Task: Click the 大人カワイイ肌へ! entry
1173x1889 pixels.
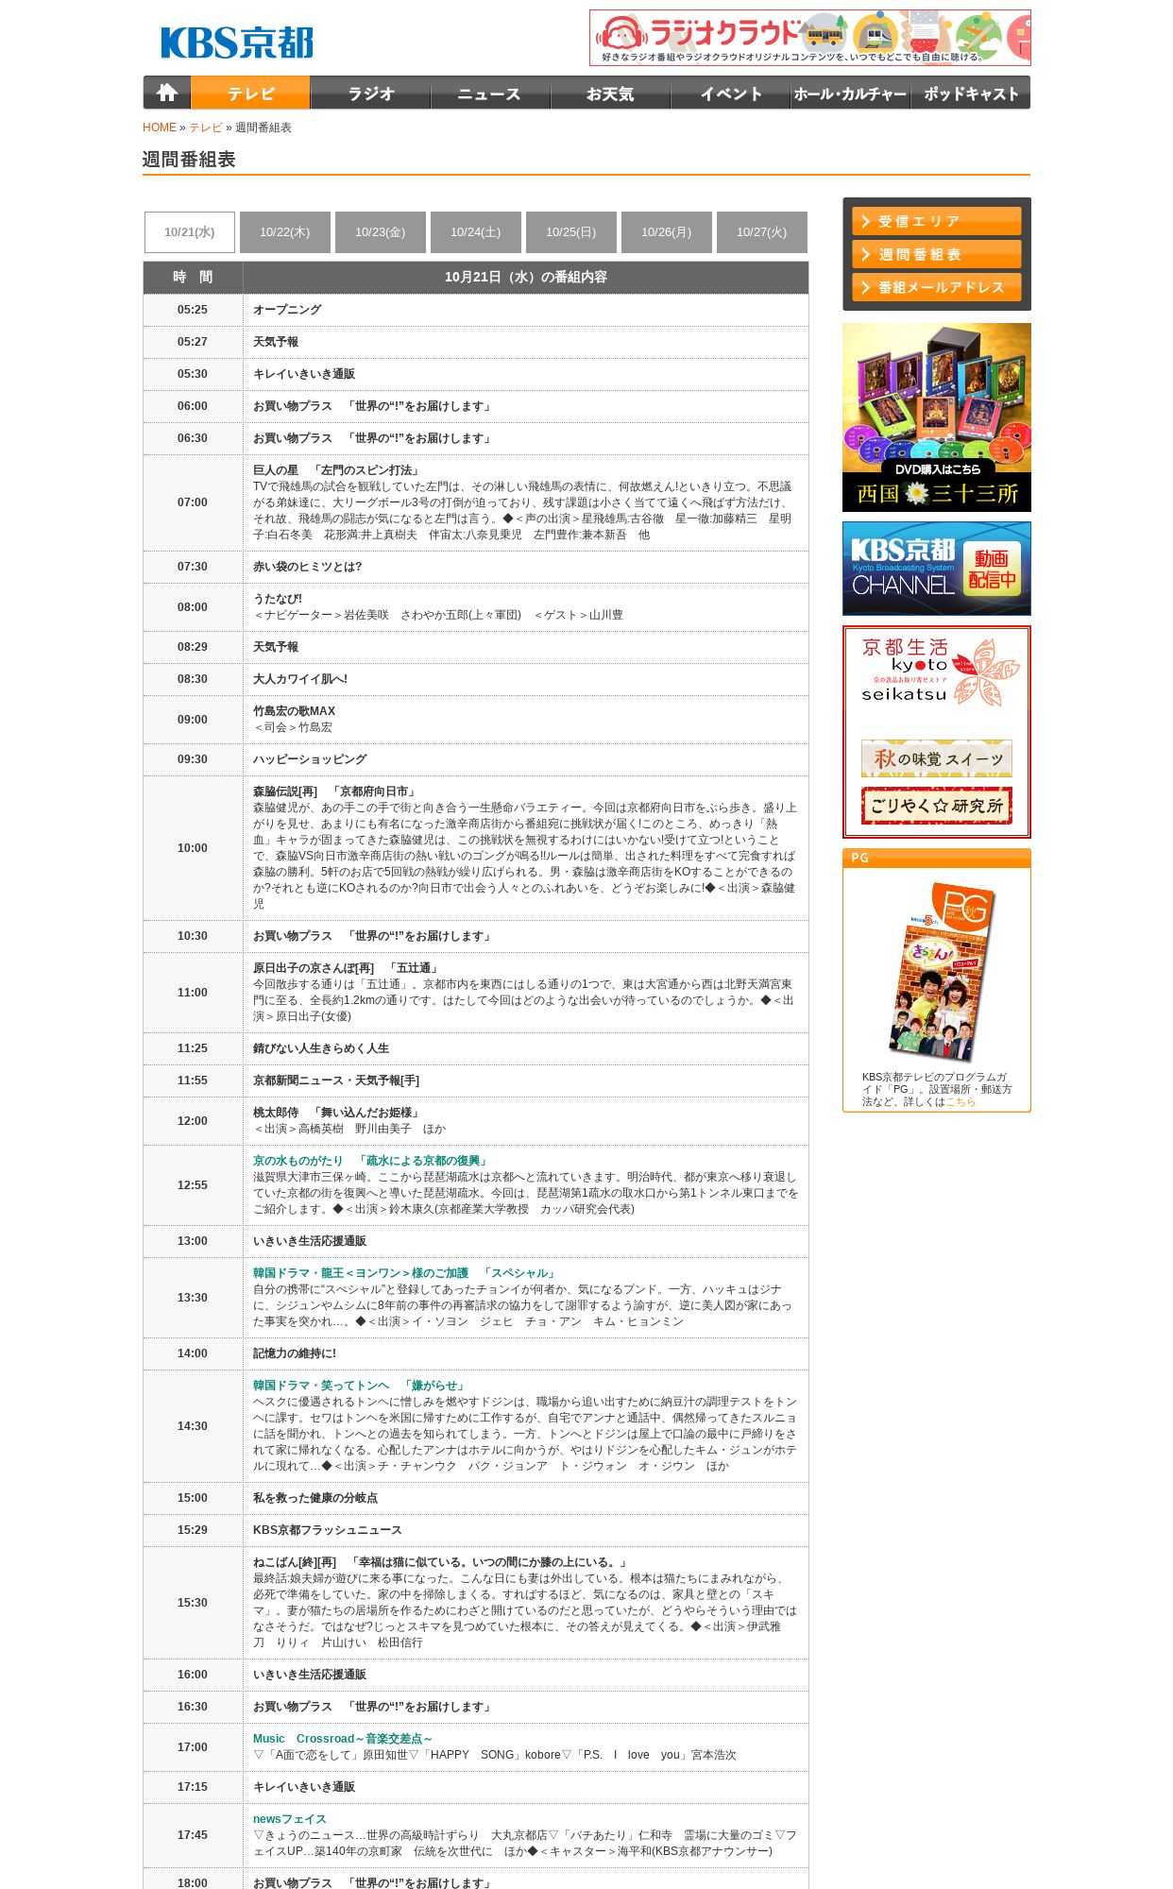Action: coord(299,679)
